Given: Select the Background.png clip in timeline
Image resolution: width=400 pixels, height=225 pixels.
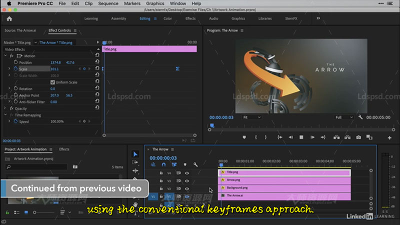Looking at the screenshot, I should pyautogui.click(x=284, y=188).
